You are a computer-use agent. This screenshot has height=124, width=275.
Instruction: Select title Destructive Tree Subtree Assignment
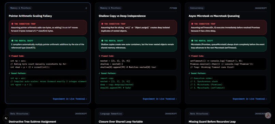pyautogui.click(x=32, y=122)
